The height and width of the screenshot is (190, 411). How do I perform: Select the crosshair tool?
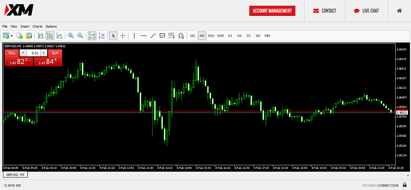pos(122,35)
